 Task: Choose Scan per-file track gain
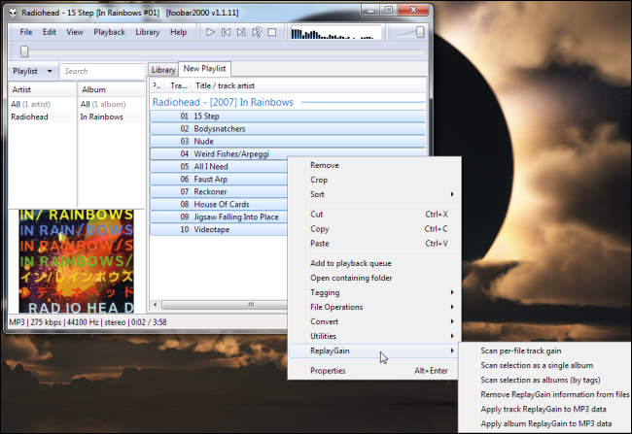[544, 351]
